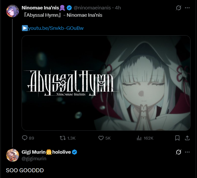197x178 pixels.
Task: Open the Abyssal Hymn video thumbnail
Action: click(x=106, y=83)
